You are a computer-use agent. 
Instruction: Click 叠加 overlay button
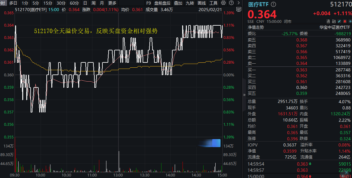(178, 3)
